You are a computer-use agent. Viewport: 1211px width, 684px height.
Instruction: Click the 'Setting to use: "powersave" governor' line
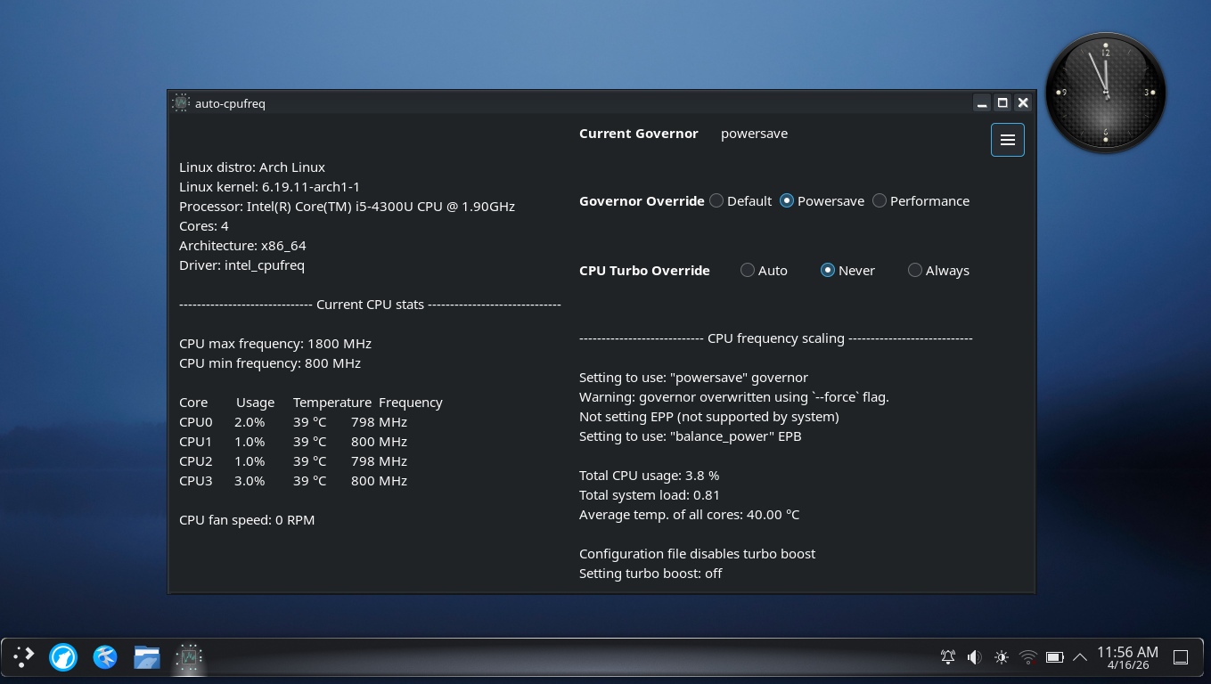click(693, 378)
